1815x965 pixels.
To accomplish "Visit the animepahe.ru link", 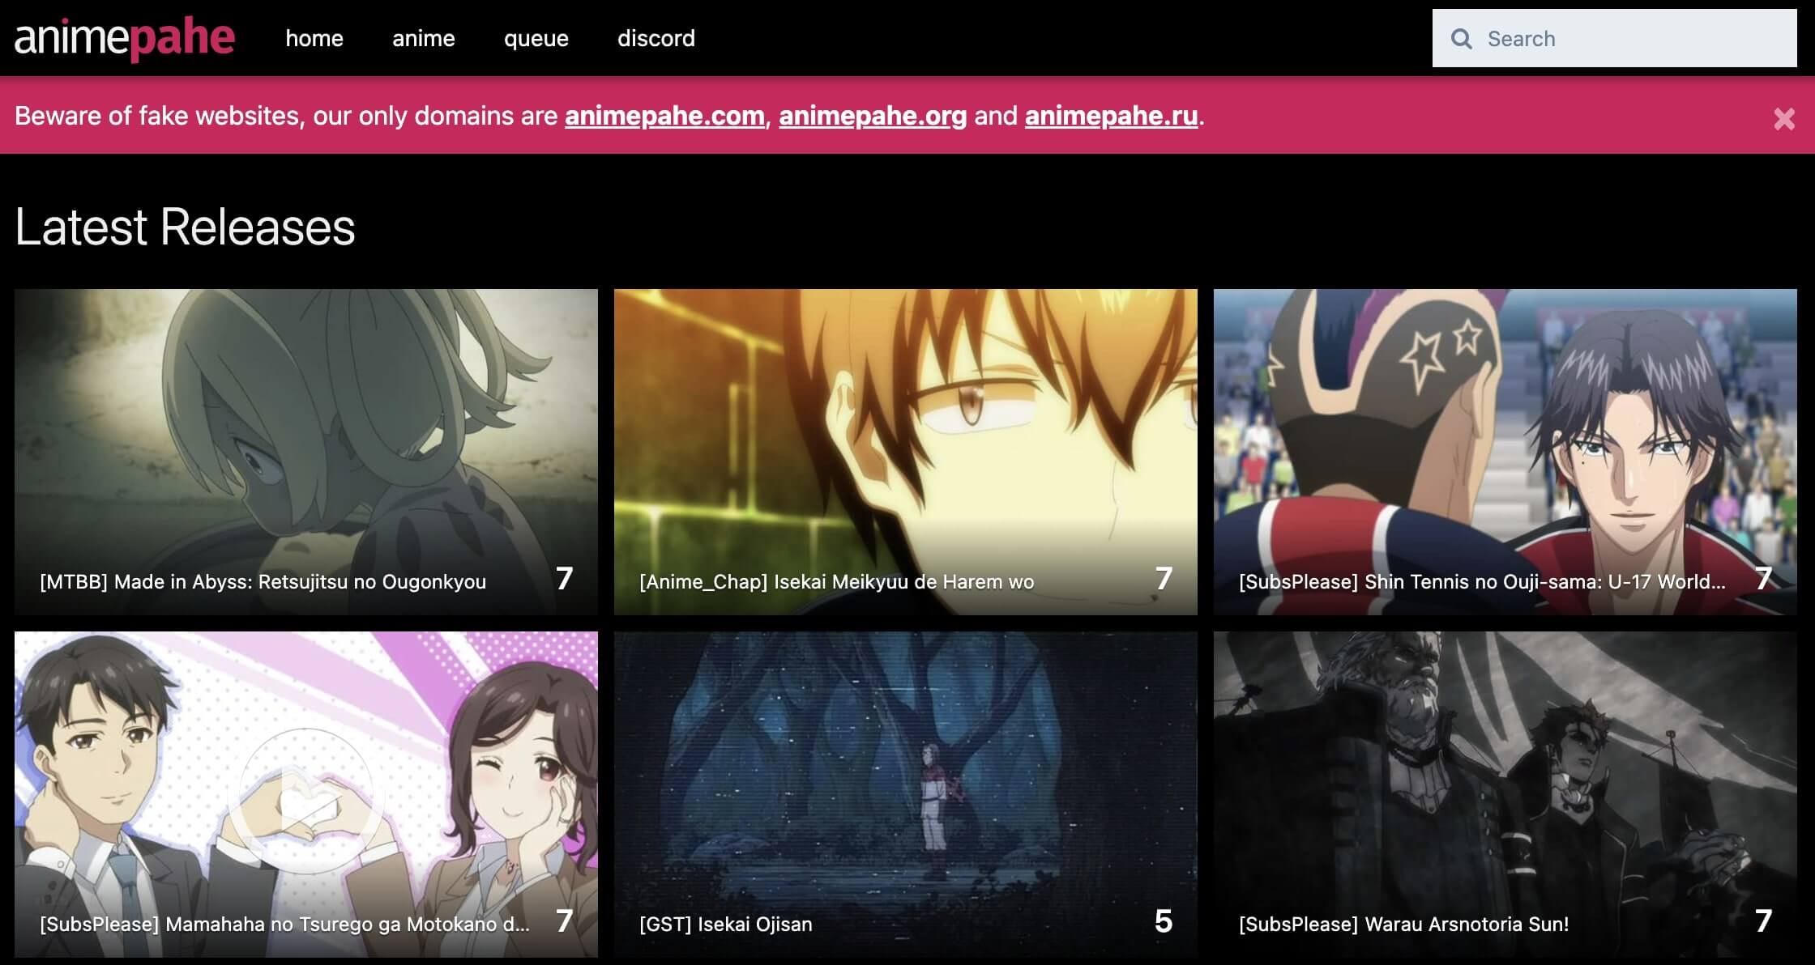I will [x=1111, y=116].
